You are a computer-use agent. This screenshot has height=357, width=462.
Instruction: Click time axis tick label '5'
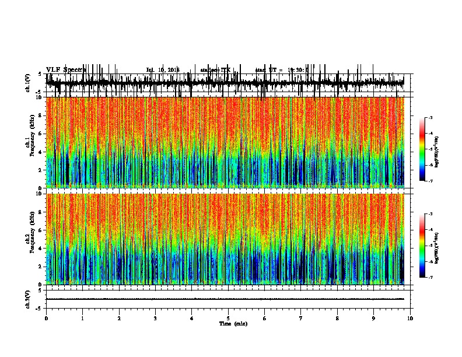click(x=228, y=318)
